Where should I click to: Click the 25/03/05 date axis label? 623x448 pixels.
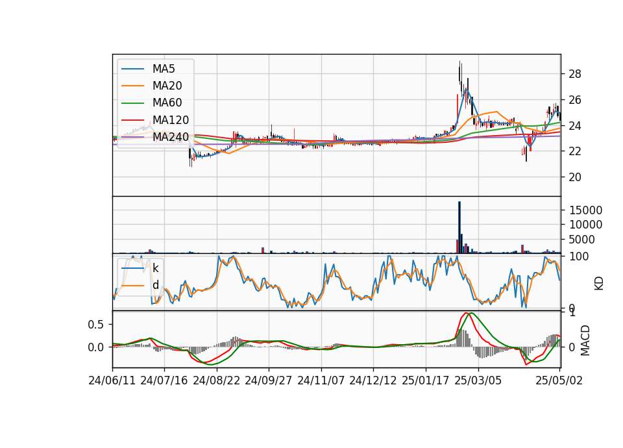point(478,380)
